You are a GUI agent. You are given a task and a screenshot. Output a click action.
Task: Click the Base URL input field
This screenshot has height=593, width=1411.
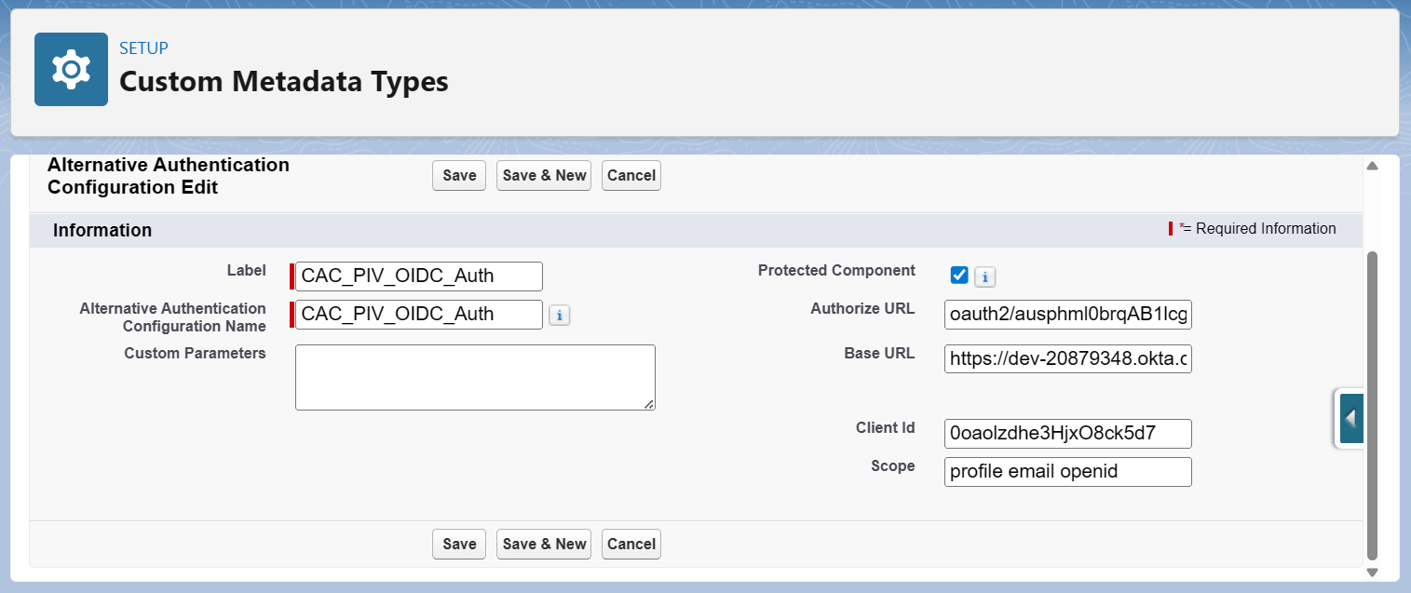click(x=1067, y=358)
